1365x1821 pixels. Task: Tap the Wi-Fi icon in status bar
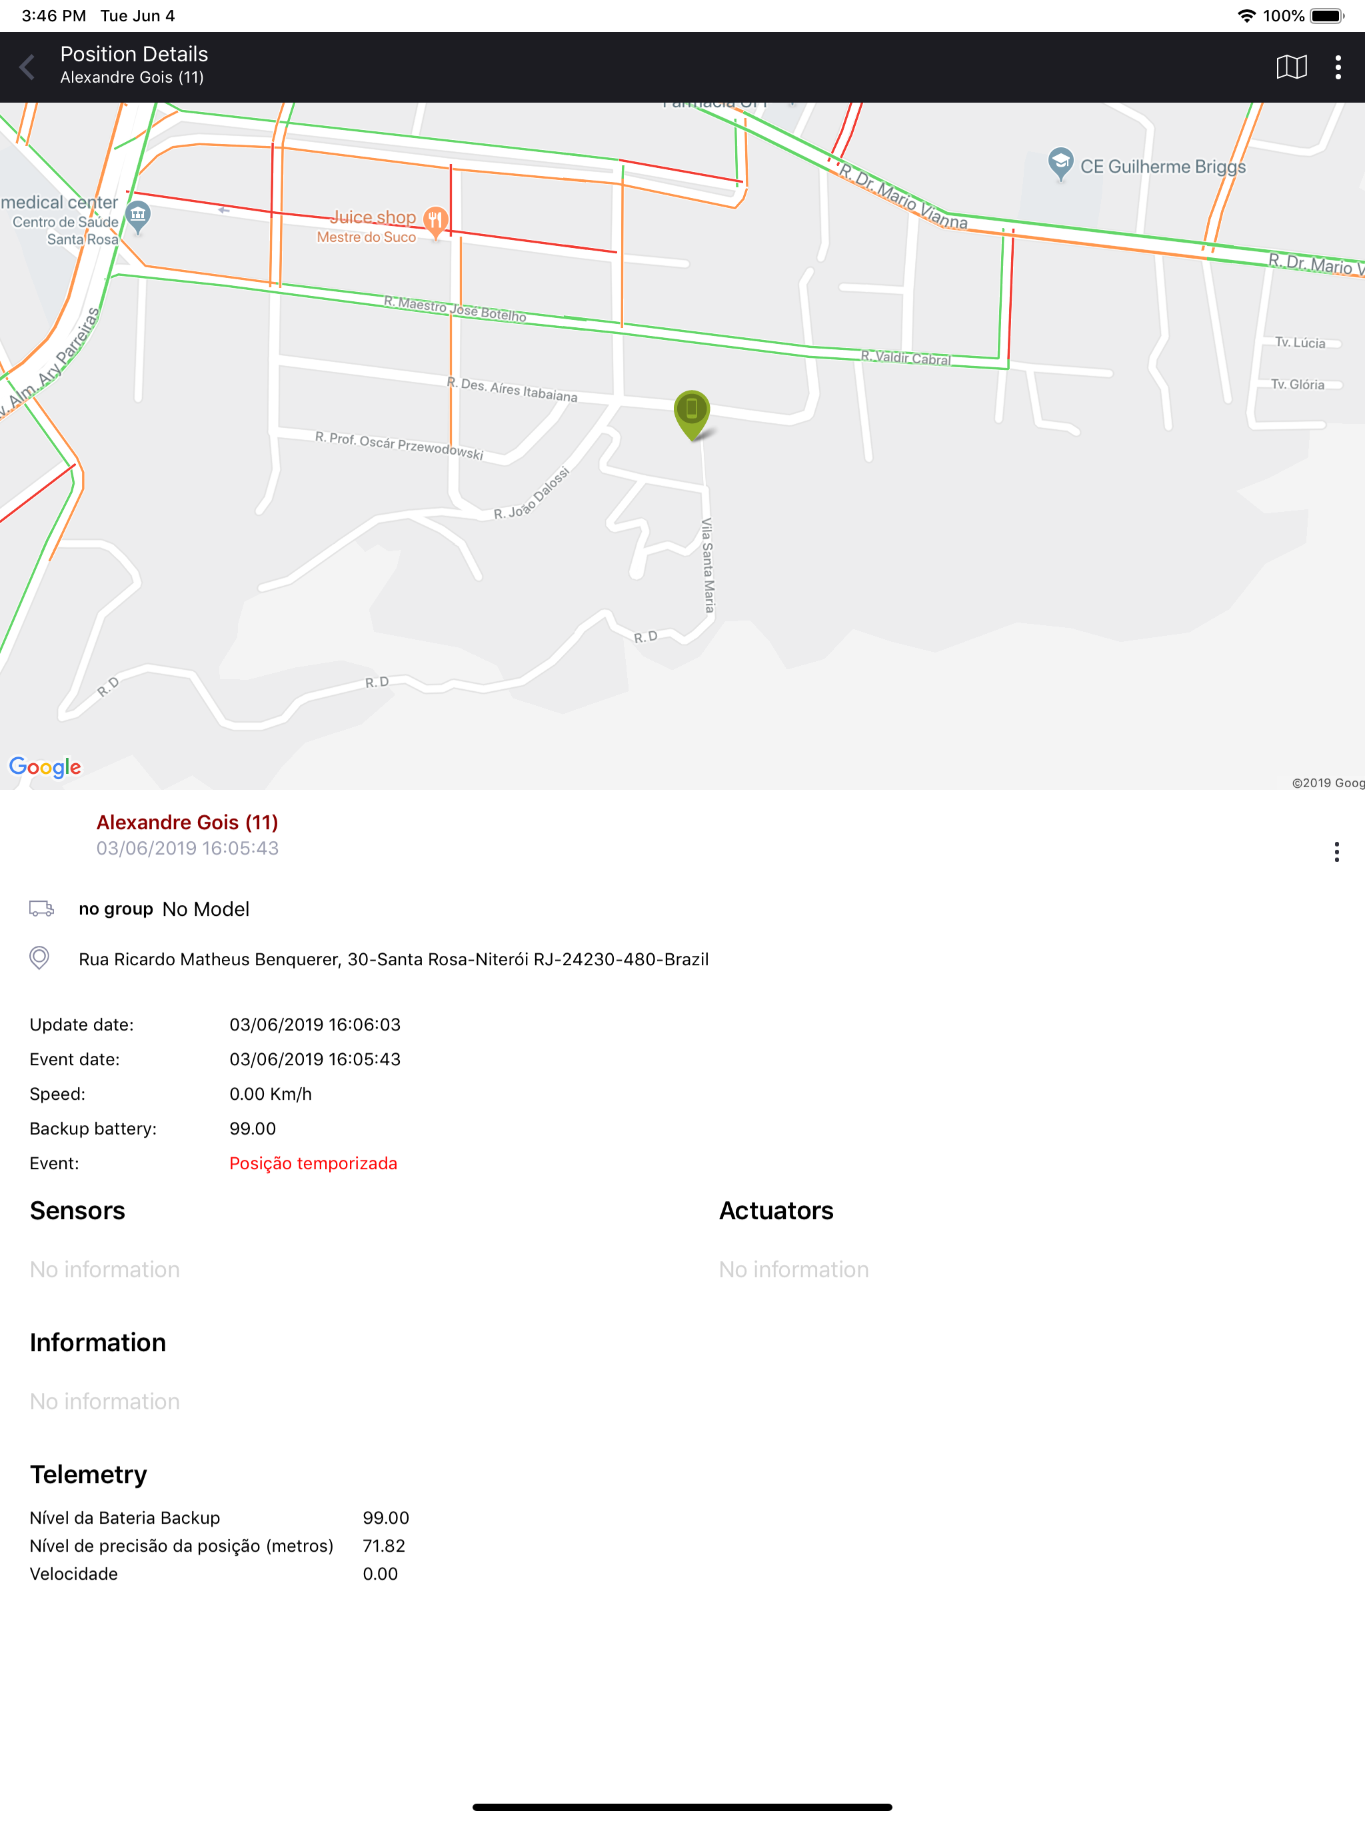(x=1246, y=15)
